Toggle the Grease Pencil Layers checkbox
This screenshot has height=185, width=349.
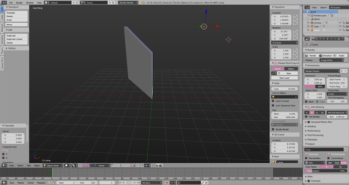point(276,63)
